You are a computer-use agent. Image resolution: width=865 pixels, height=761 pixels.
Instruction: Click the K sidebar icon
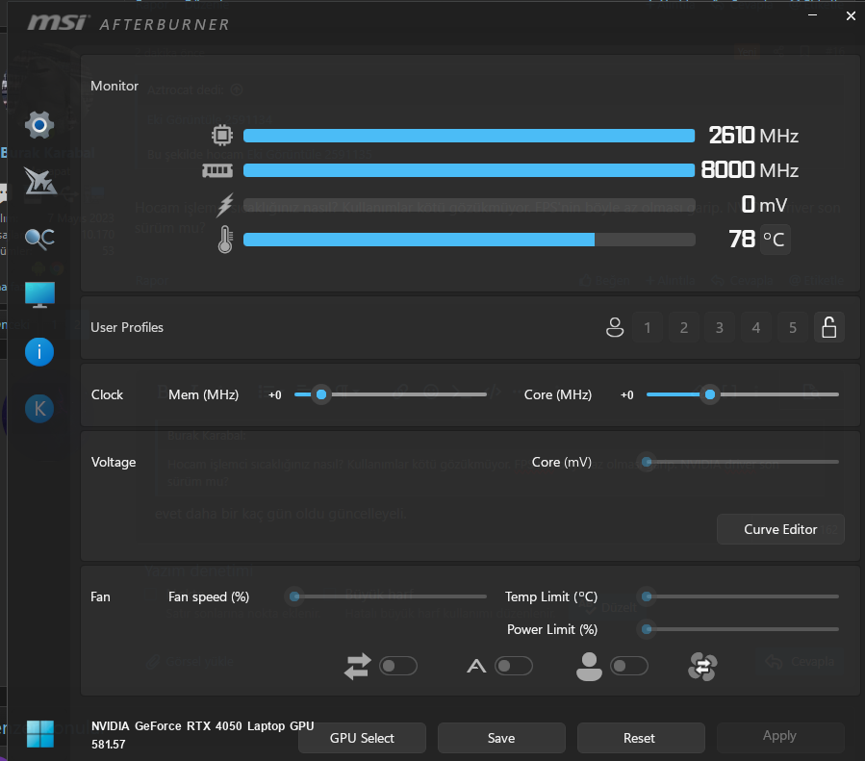[39, 409]
